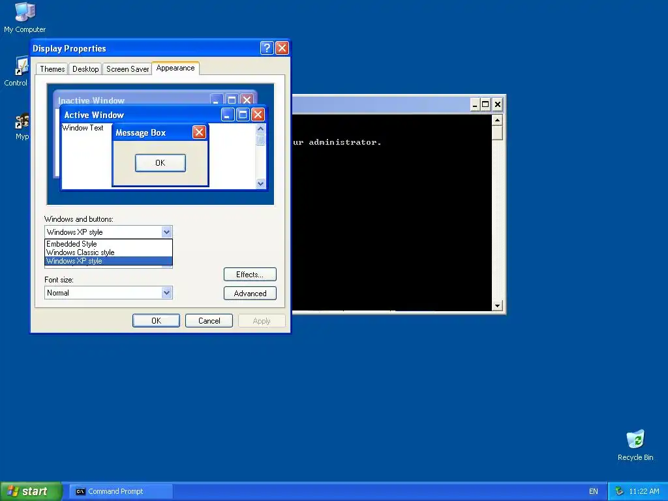Image resolution: width=668 pixels, height=501 pixels.
Task: Click the preview window scrollbar down arrow
Action: click(261, 183)
